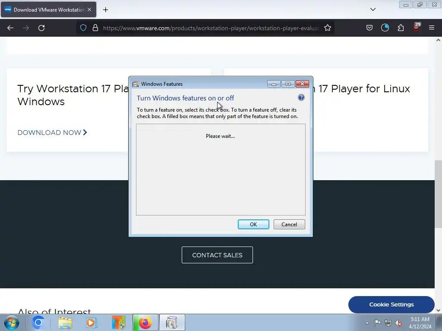Cancel the Windows Features dialog

click(x=289, y=224)
